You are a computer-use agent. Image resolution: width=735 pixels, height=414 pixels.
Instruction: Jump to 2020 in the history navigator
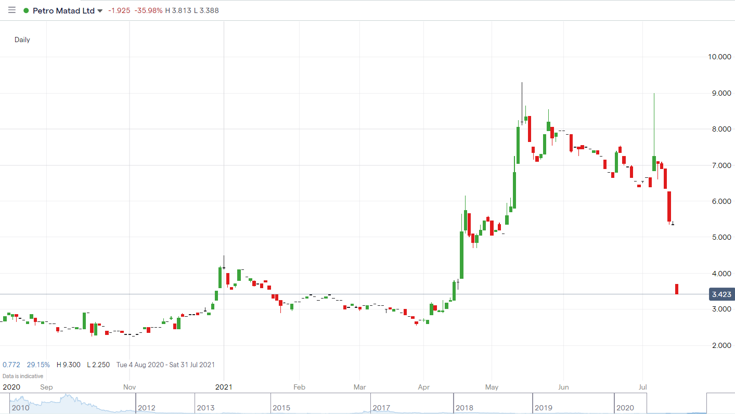[625, 408]
